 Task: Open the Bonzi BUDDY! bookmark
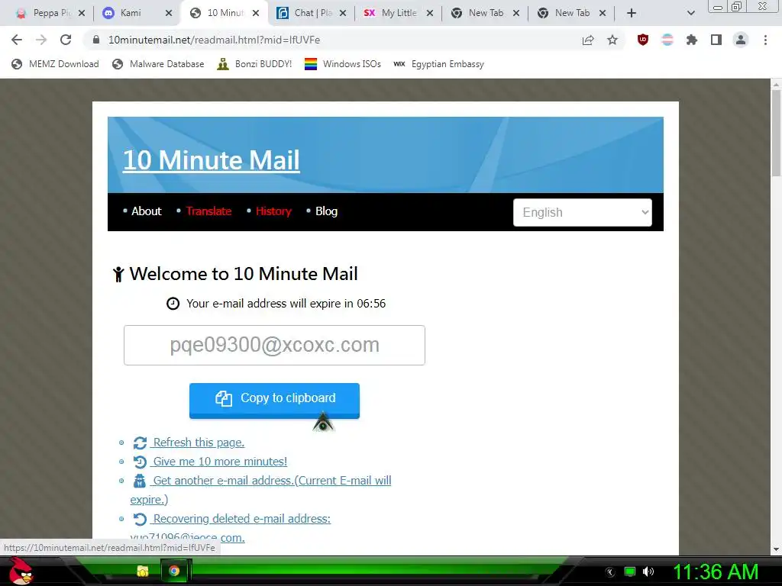click(254, 64)
